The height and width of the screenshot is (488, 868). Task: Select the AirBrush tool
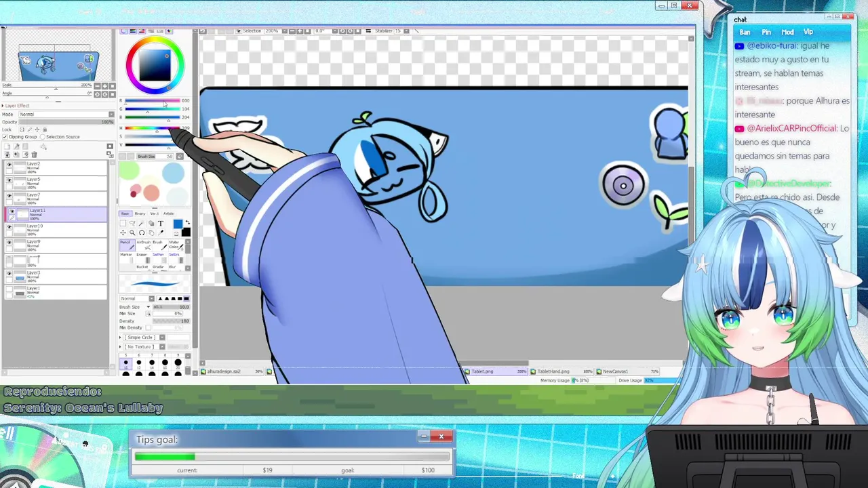(143, 245)
